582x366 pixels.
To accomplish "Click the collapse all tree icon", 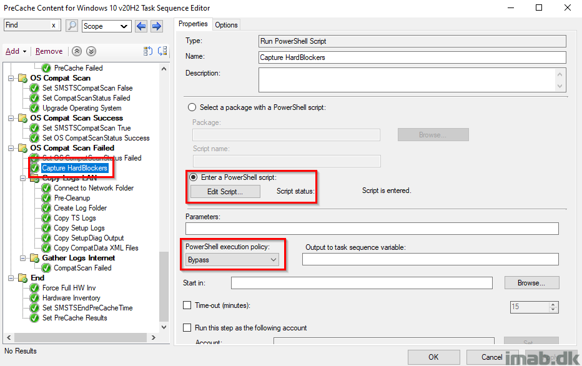I will 162,51.
